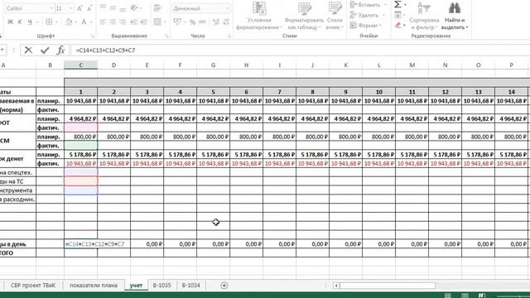Apply accounting currency format icon

click(x=177, y=22)
